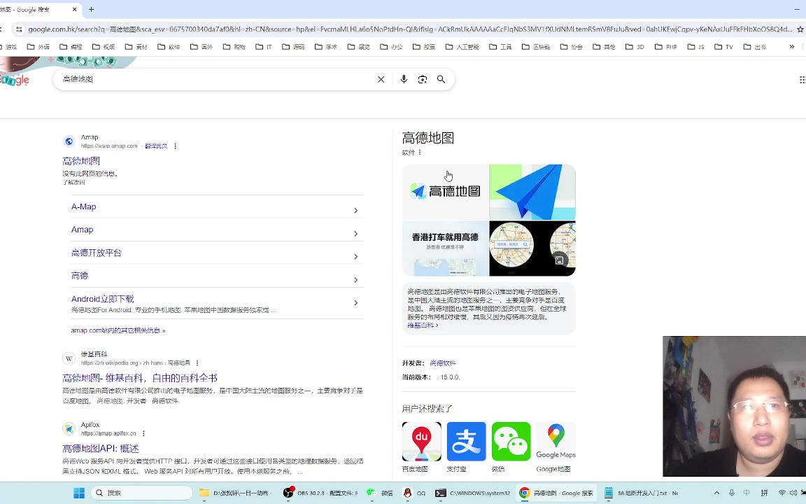Open search by image camera icon
The image size is (806, 504).
click(x=422, y=79)
